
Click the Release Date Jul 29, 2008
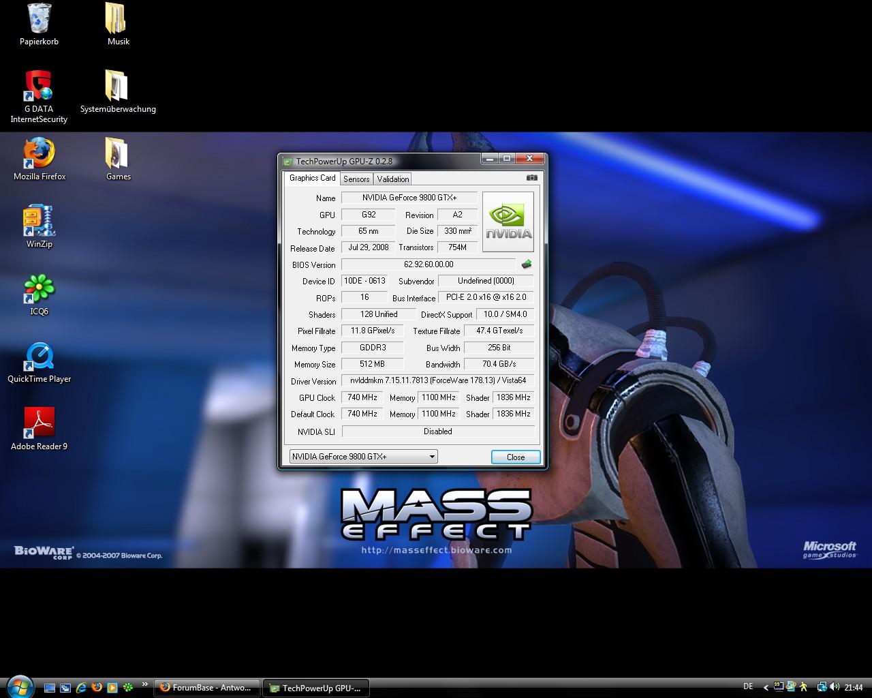[x=369, y=247]
